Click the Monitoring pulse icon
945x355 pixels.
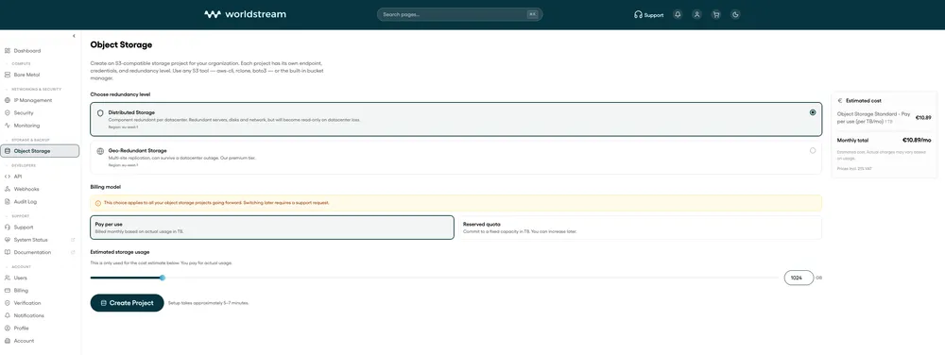click(x=8, y=126)
